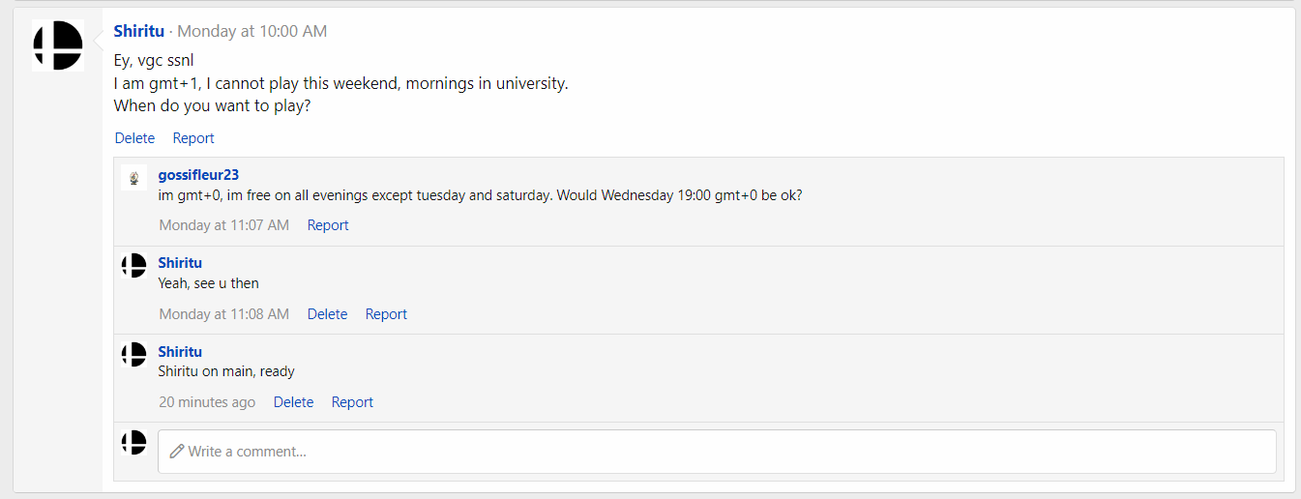Click the pencil icon in the comment box
1301x499 pixels.
pyautogui.click(x=176, y=452)
